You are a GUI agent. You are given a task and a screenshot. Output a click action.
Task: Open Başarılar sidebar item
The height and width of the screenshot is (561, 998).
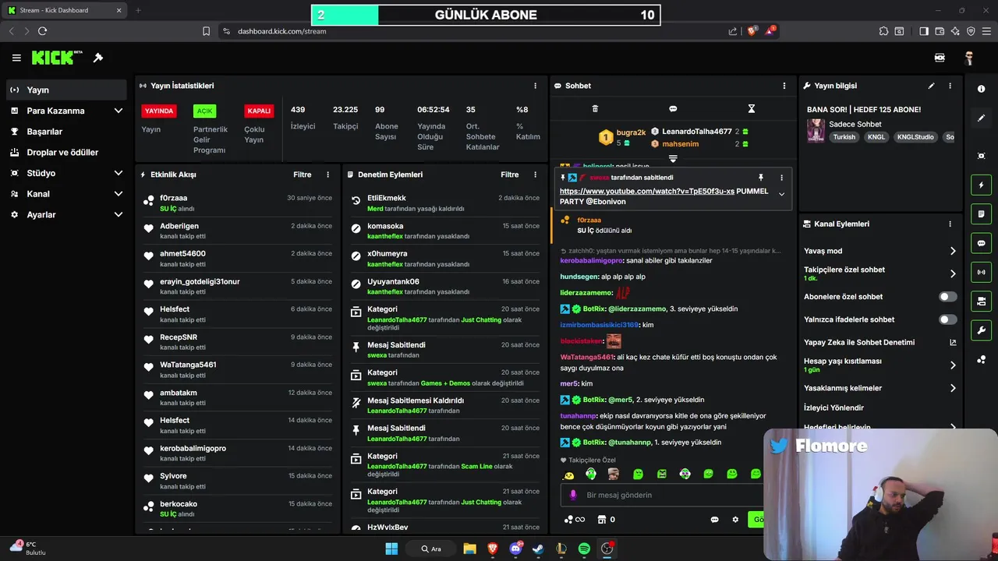[66, 132]
